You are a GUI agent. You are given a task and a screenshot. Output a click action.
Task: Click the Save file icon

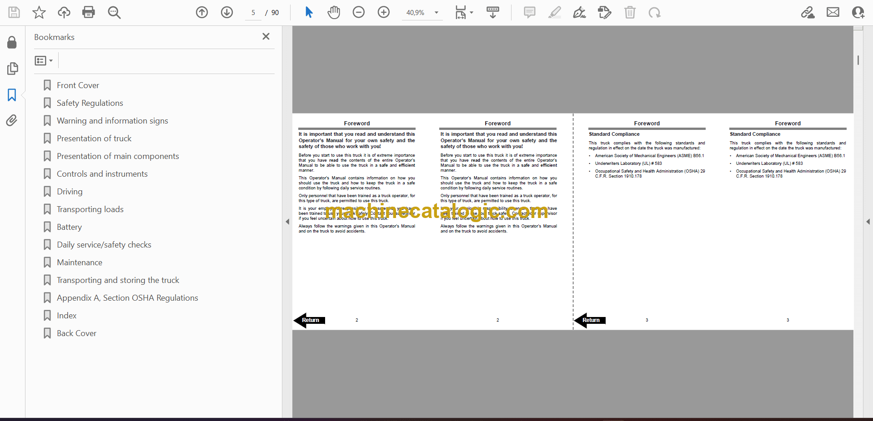tap(14, 12)
